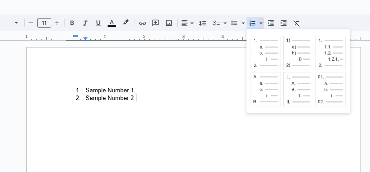Expand the checklist menu arrow
This screenshot has height=172, width=370.
[x=225, y=23]
